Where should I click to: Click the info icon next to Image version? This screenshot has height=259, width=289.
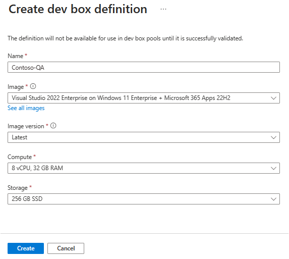53,126
